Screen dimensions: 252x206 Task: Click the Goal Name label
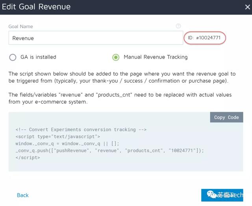coord(20,26)
